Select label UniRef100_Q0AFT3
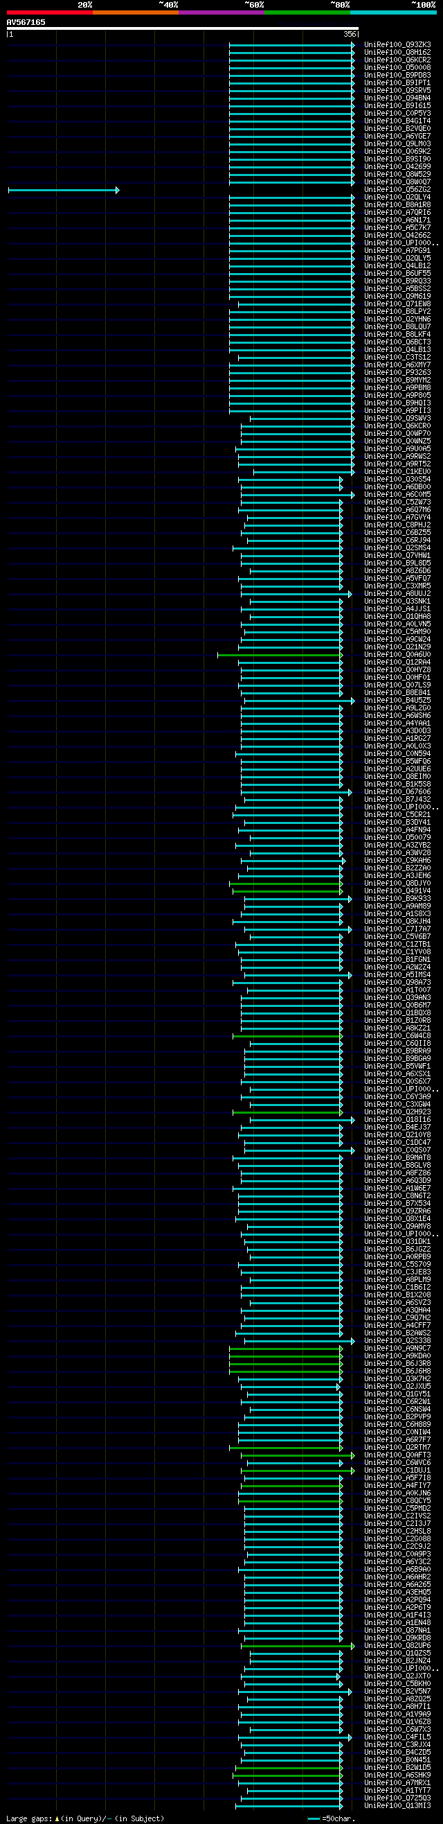This screenshot has height=1824, width=443. point(397,1456)
